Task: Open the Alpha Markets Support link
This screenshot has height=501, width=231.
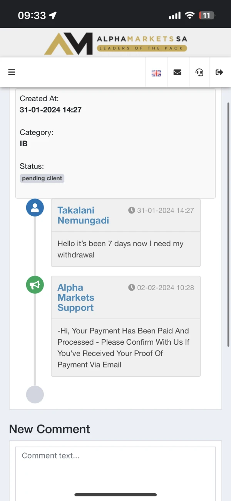Action: (76, 298)
